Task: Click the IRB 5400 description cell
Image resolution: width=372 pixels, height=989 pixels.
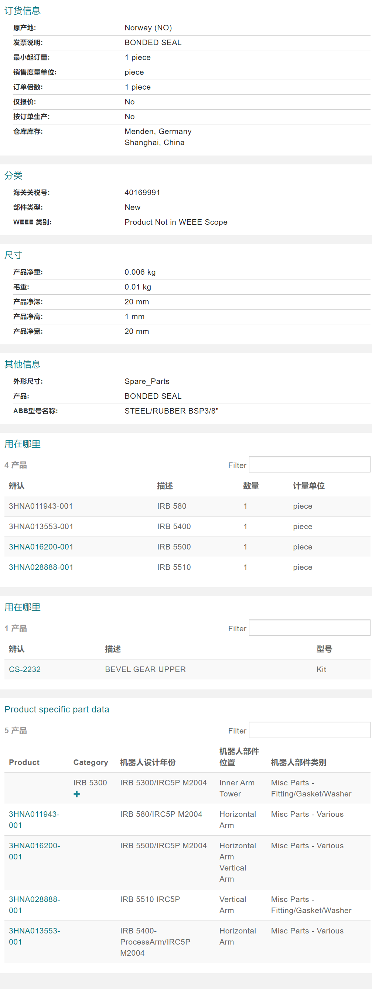Action: click(174, 527)
